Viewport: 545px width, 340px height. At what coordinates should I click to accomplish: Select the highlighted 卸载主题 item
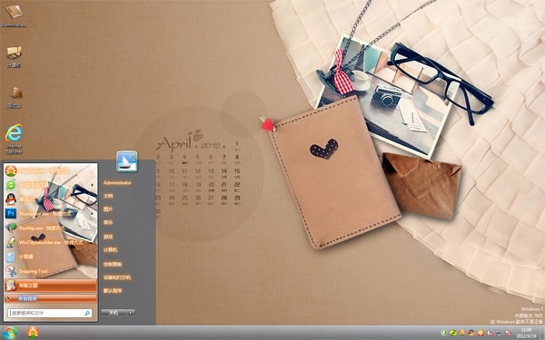coord(50,286)
